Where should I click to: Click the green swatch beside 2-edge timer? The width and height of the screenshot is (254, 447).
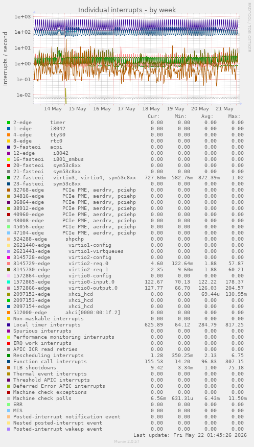pyautogui.click(x=9, y=123)
